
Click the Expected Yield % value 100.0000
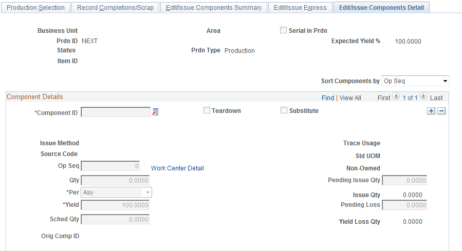408,42
